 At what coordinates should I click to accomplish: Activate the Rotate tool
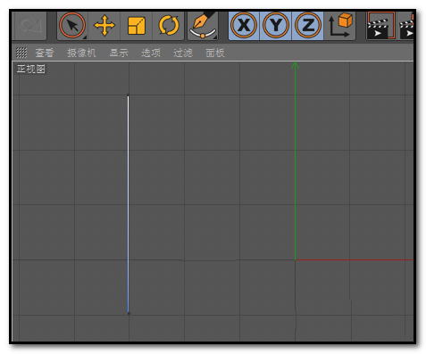169,26
